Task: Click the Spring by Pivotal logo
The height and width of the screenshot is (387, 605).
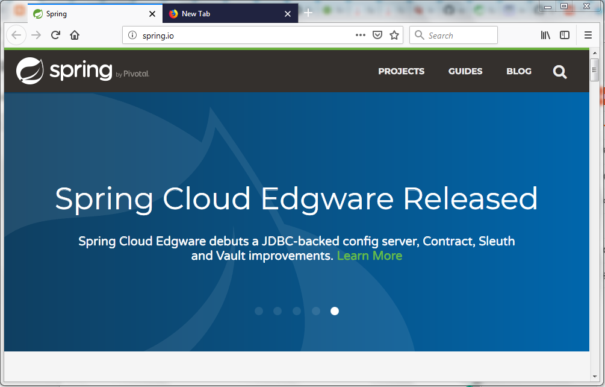Action: [82, 71]
